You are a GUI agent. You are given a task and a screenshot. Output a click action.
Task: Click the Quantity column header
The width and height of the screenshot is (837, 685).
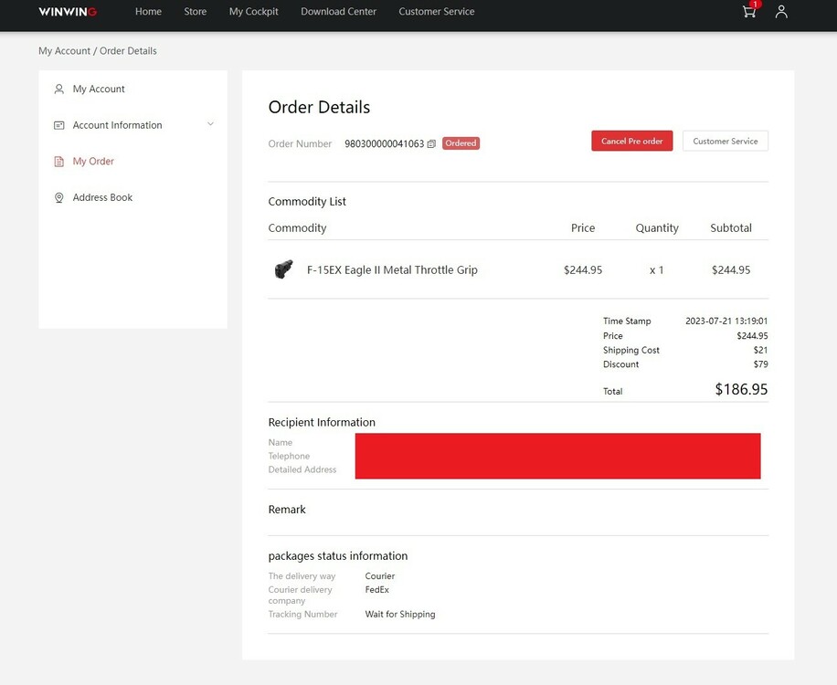(657, 227)
